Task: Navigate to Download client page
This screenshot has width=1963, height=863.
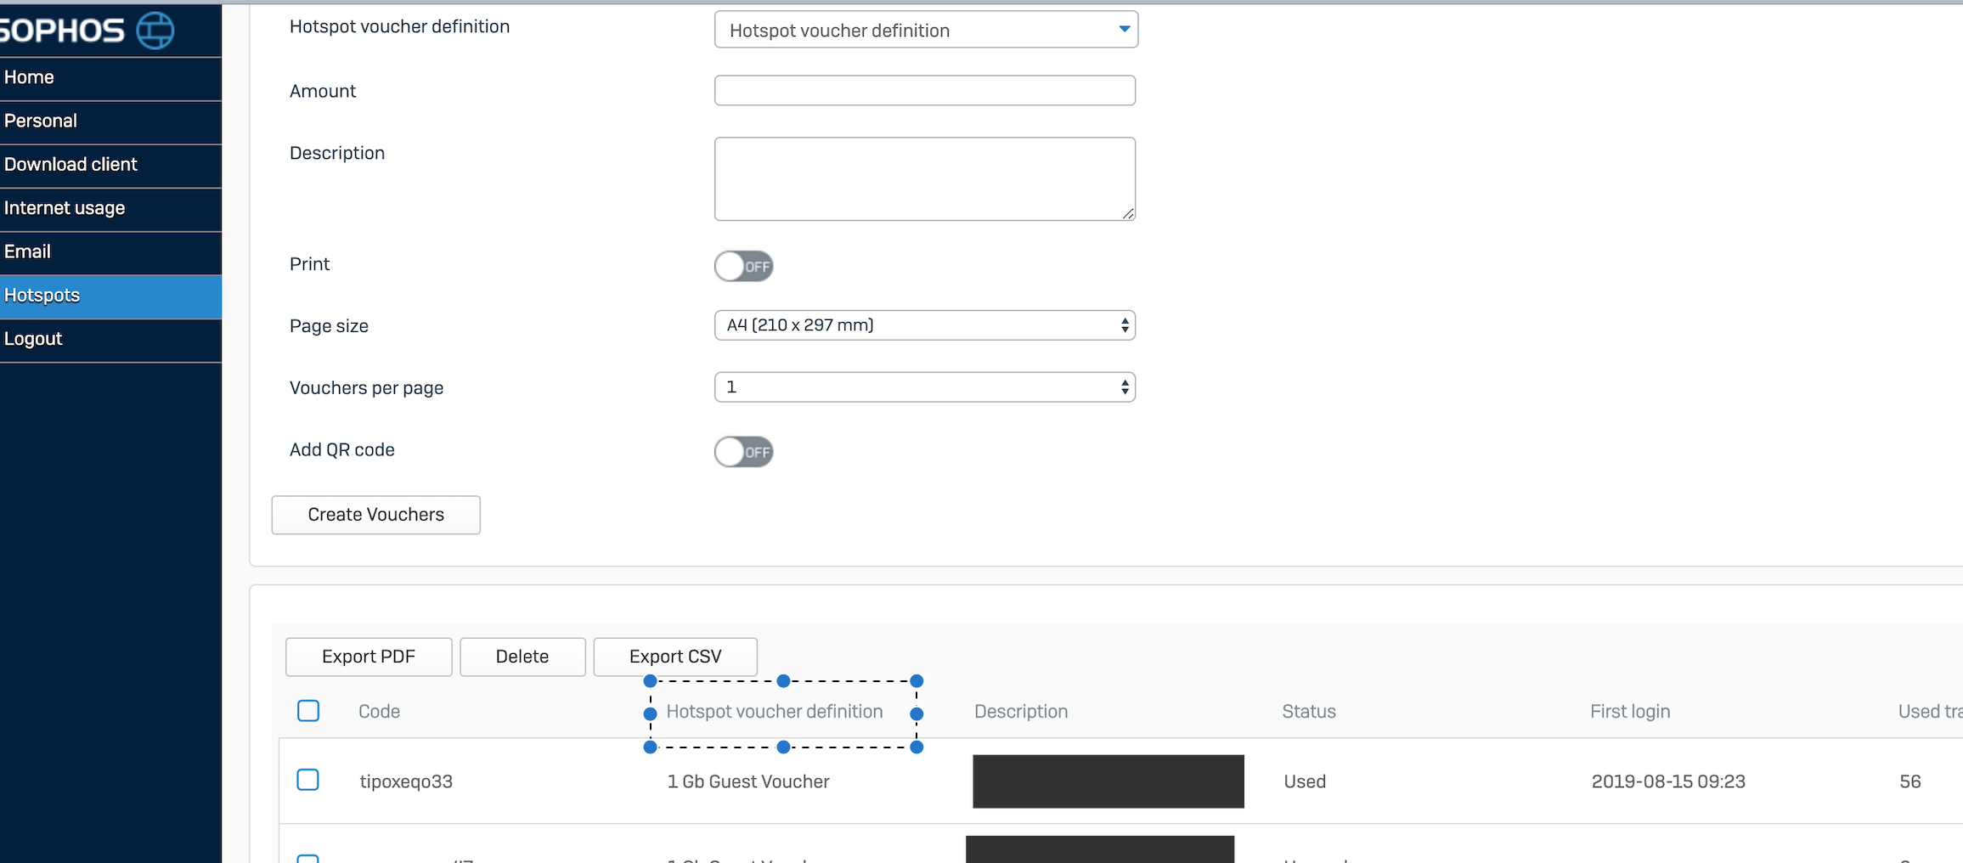Action: (71, 165)
